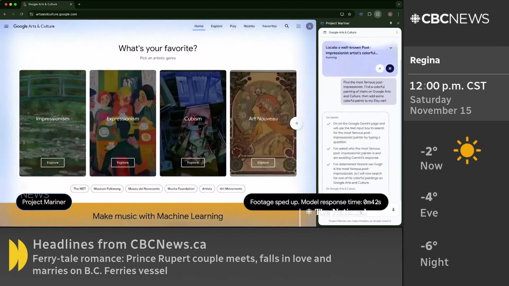Open the hamburger menu on Google Arts & Culture
Screen dimensions: 509x286
point(6,26)
